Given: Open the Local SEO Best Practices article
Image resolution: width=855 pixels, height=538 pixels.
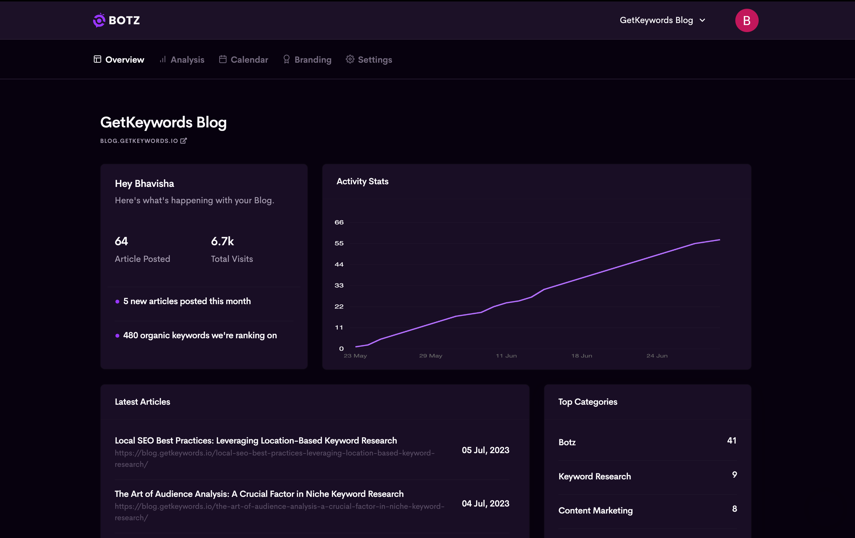Looking at the screenshot, I should [256, 441].
